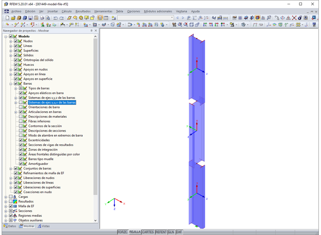The height and width of the screenshot is (235, 321).
Task: Click the view in X direction icon
Action: click(x=205, y=25)
